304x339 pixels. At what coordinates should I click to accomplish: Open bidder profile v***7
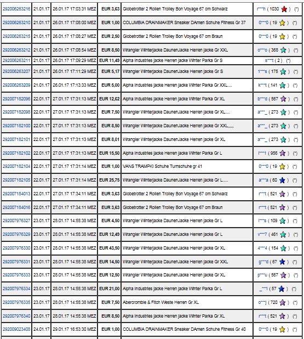262,234
